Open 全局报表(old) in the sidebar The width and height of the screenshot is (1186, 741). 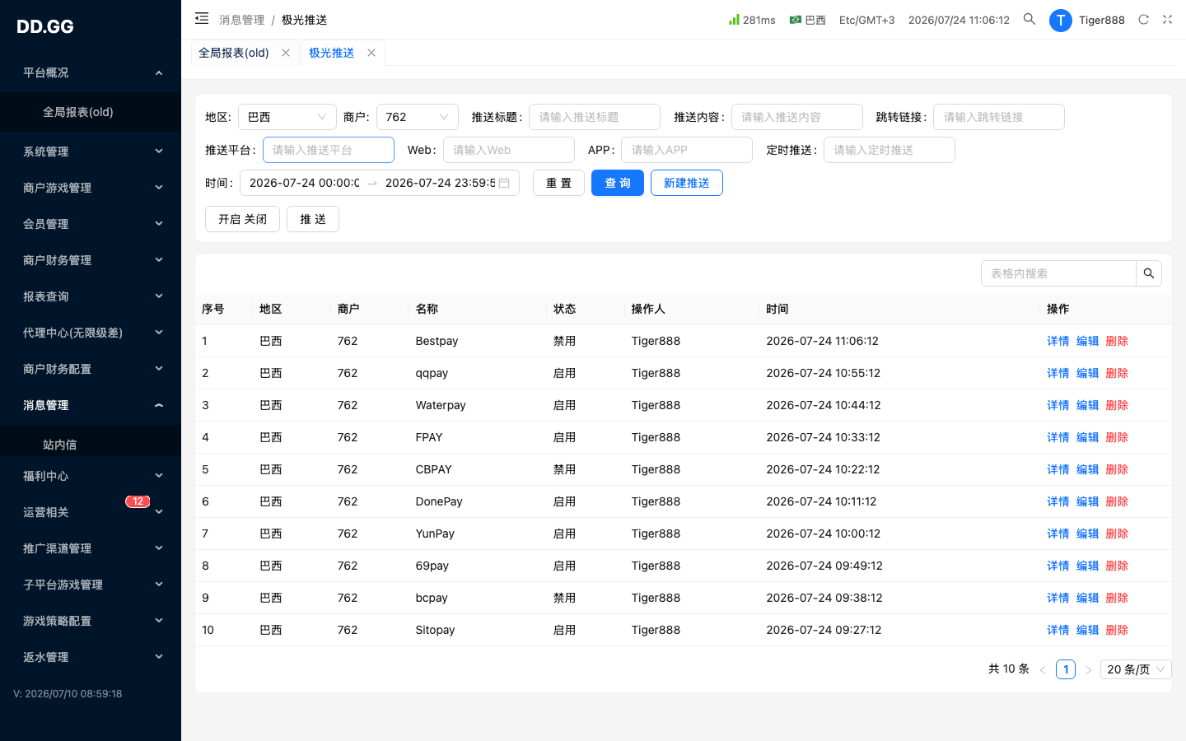pyautogui.click(x=91, y=112)
